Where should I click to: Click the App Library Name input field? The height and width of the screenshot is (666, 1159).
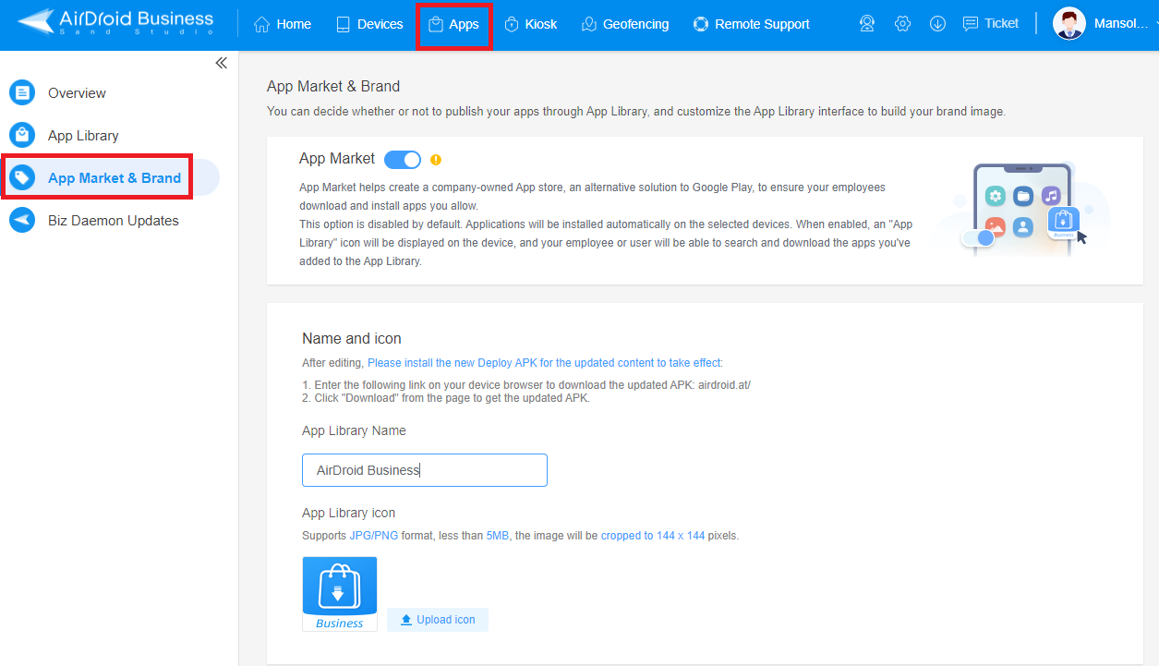pos(425,470)
